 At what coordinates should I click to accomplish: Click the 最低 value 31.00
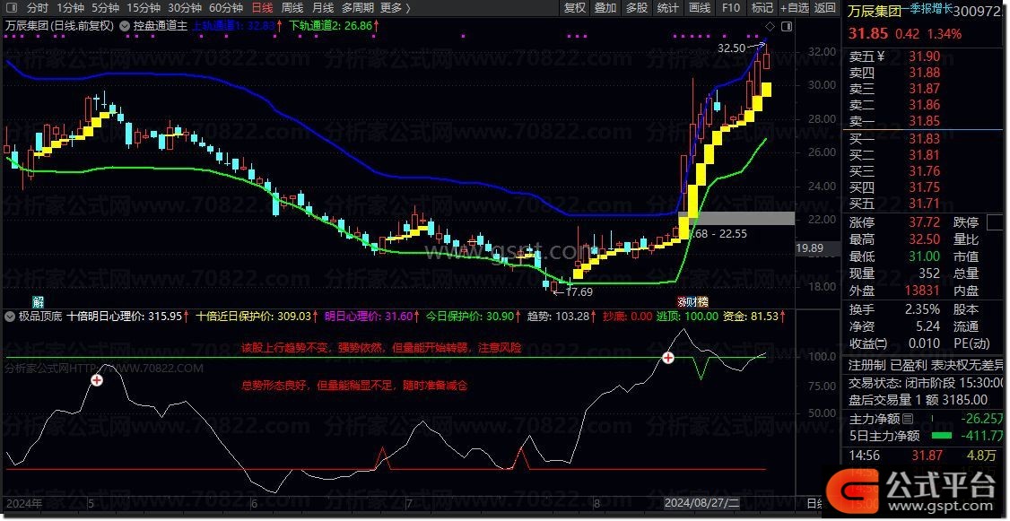[924, 257]
